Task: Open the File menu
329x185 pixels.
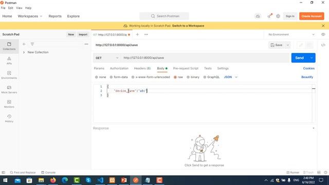Action: pyautogui.click(x=3, y=8)
